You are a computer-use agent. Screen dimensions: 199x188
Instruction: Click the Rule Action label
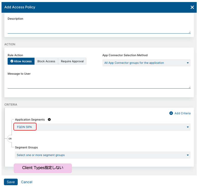(x=15, y=55)
